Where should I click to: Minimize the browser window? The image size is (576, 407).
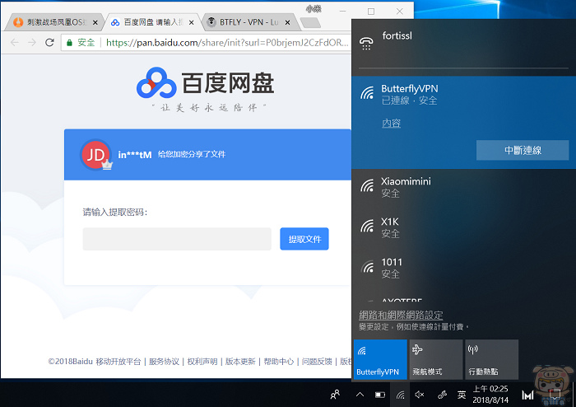point(343,11)
